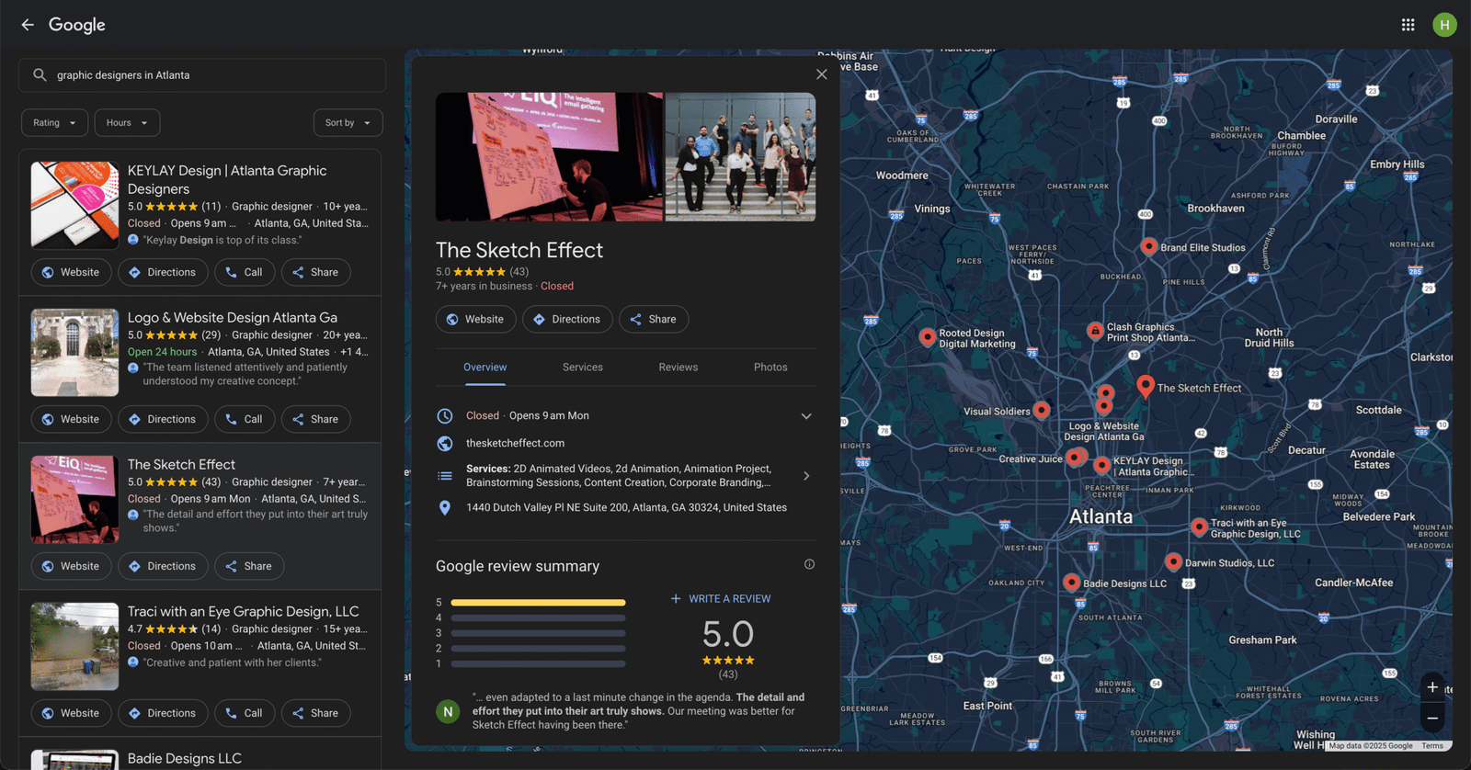1471x770 pixels.
Task: Open Website in The Sketch Effect panel
Action: pos(475,319)
